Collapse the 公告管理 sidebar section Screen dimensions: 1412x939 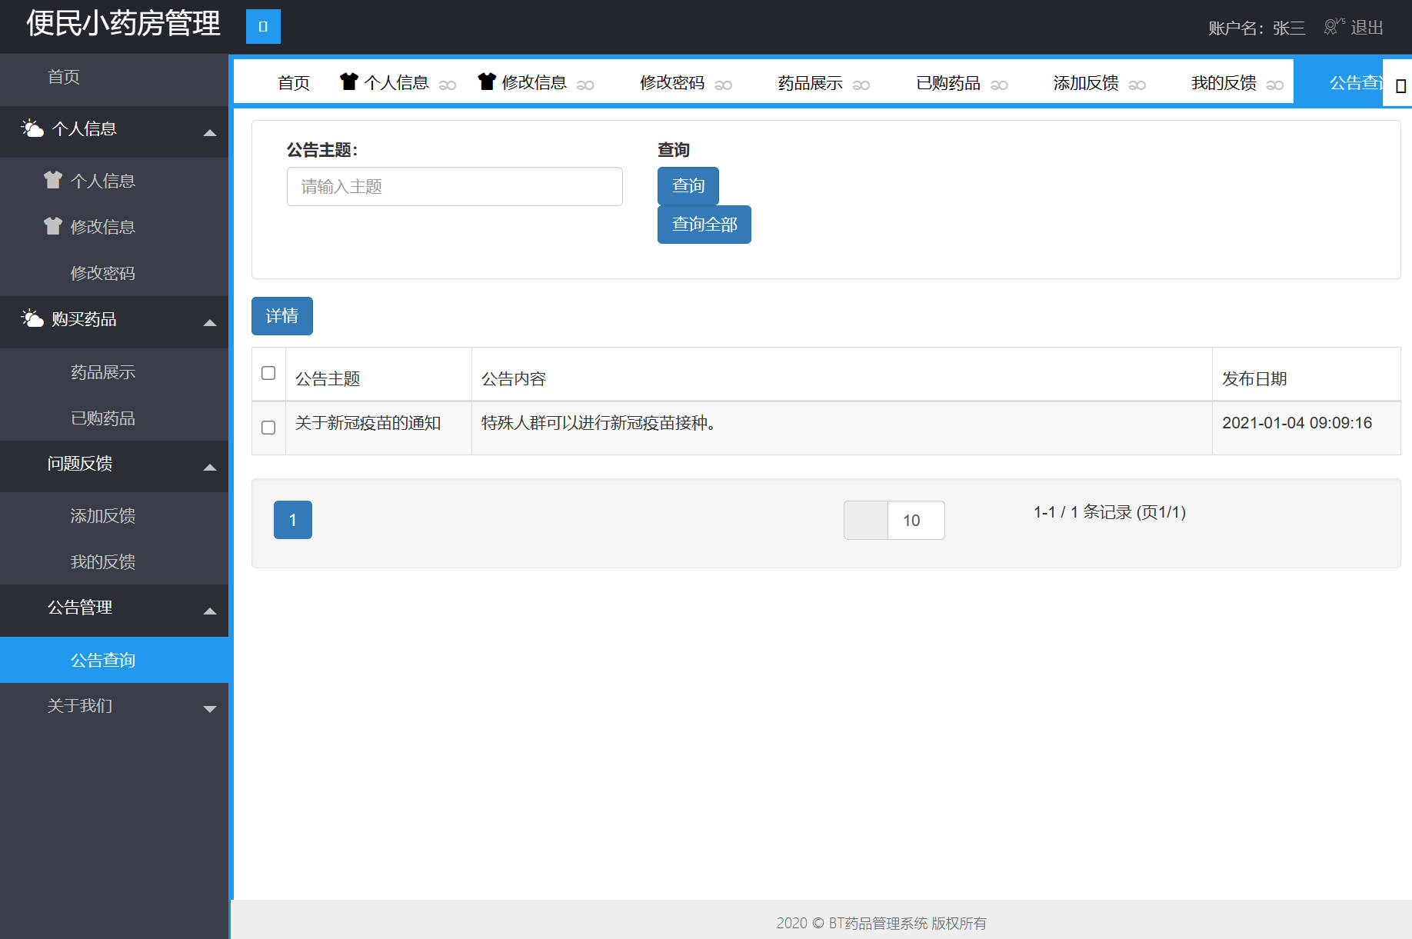click(208, 611)
